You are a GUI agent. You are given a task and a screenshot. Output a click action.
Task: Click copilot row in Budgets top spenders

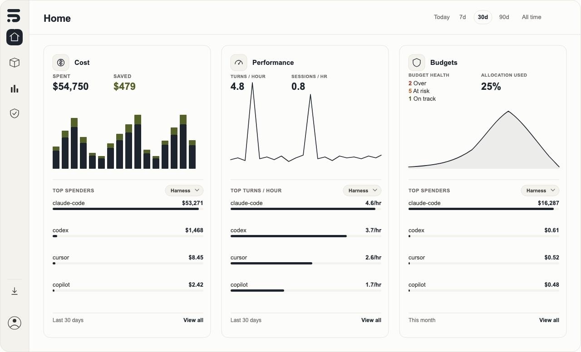(x=484, y=287)
